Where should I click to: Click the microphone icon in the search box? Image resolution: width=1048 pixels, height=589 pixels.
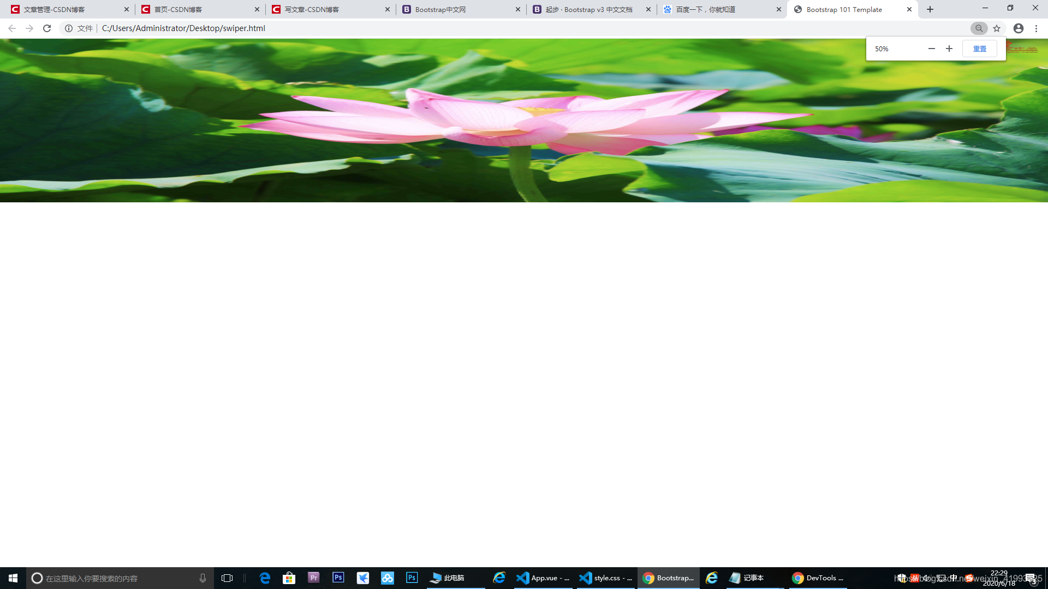click(203, 578)
